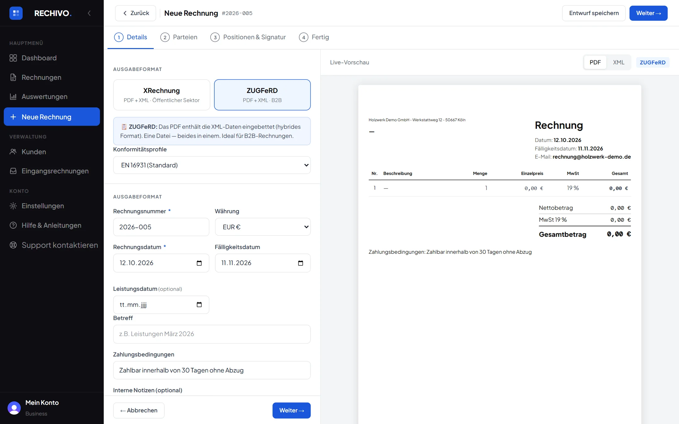Image resolution: width=679 pixels, height=424 pixels.
Task: Click the ZUGFeRD info note icon
Action: (124, 127)
